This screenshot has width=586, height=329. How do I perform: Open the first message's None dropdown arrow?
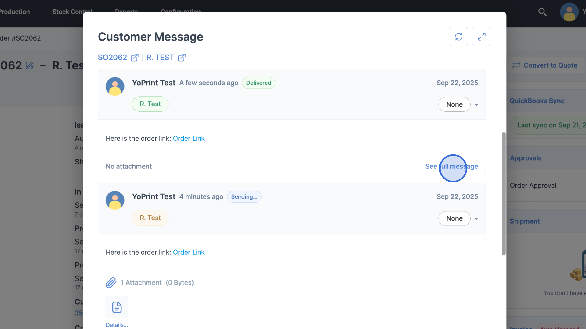point(476,104)
